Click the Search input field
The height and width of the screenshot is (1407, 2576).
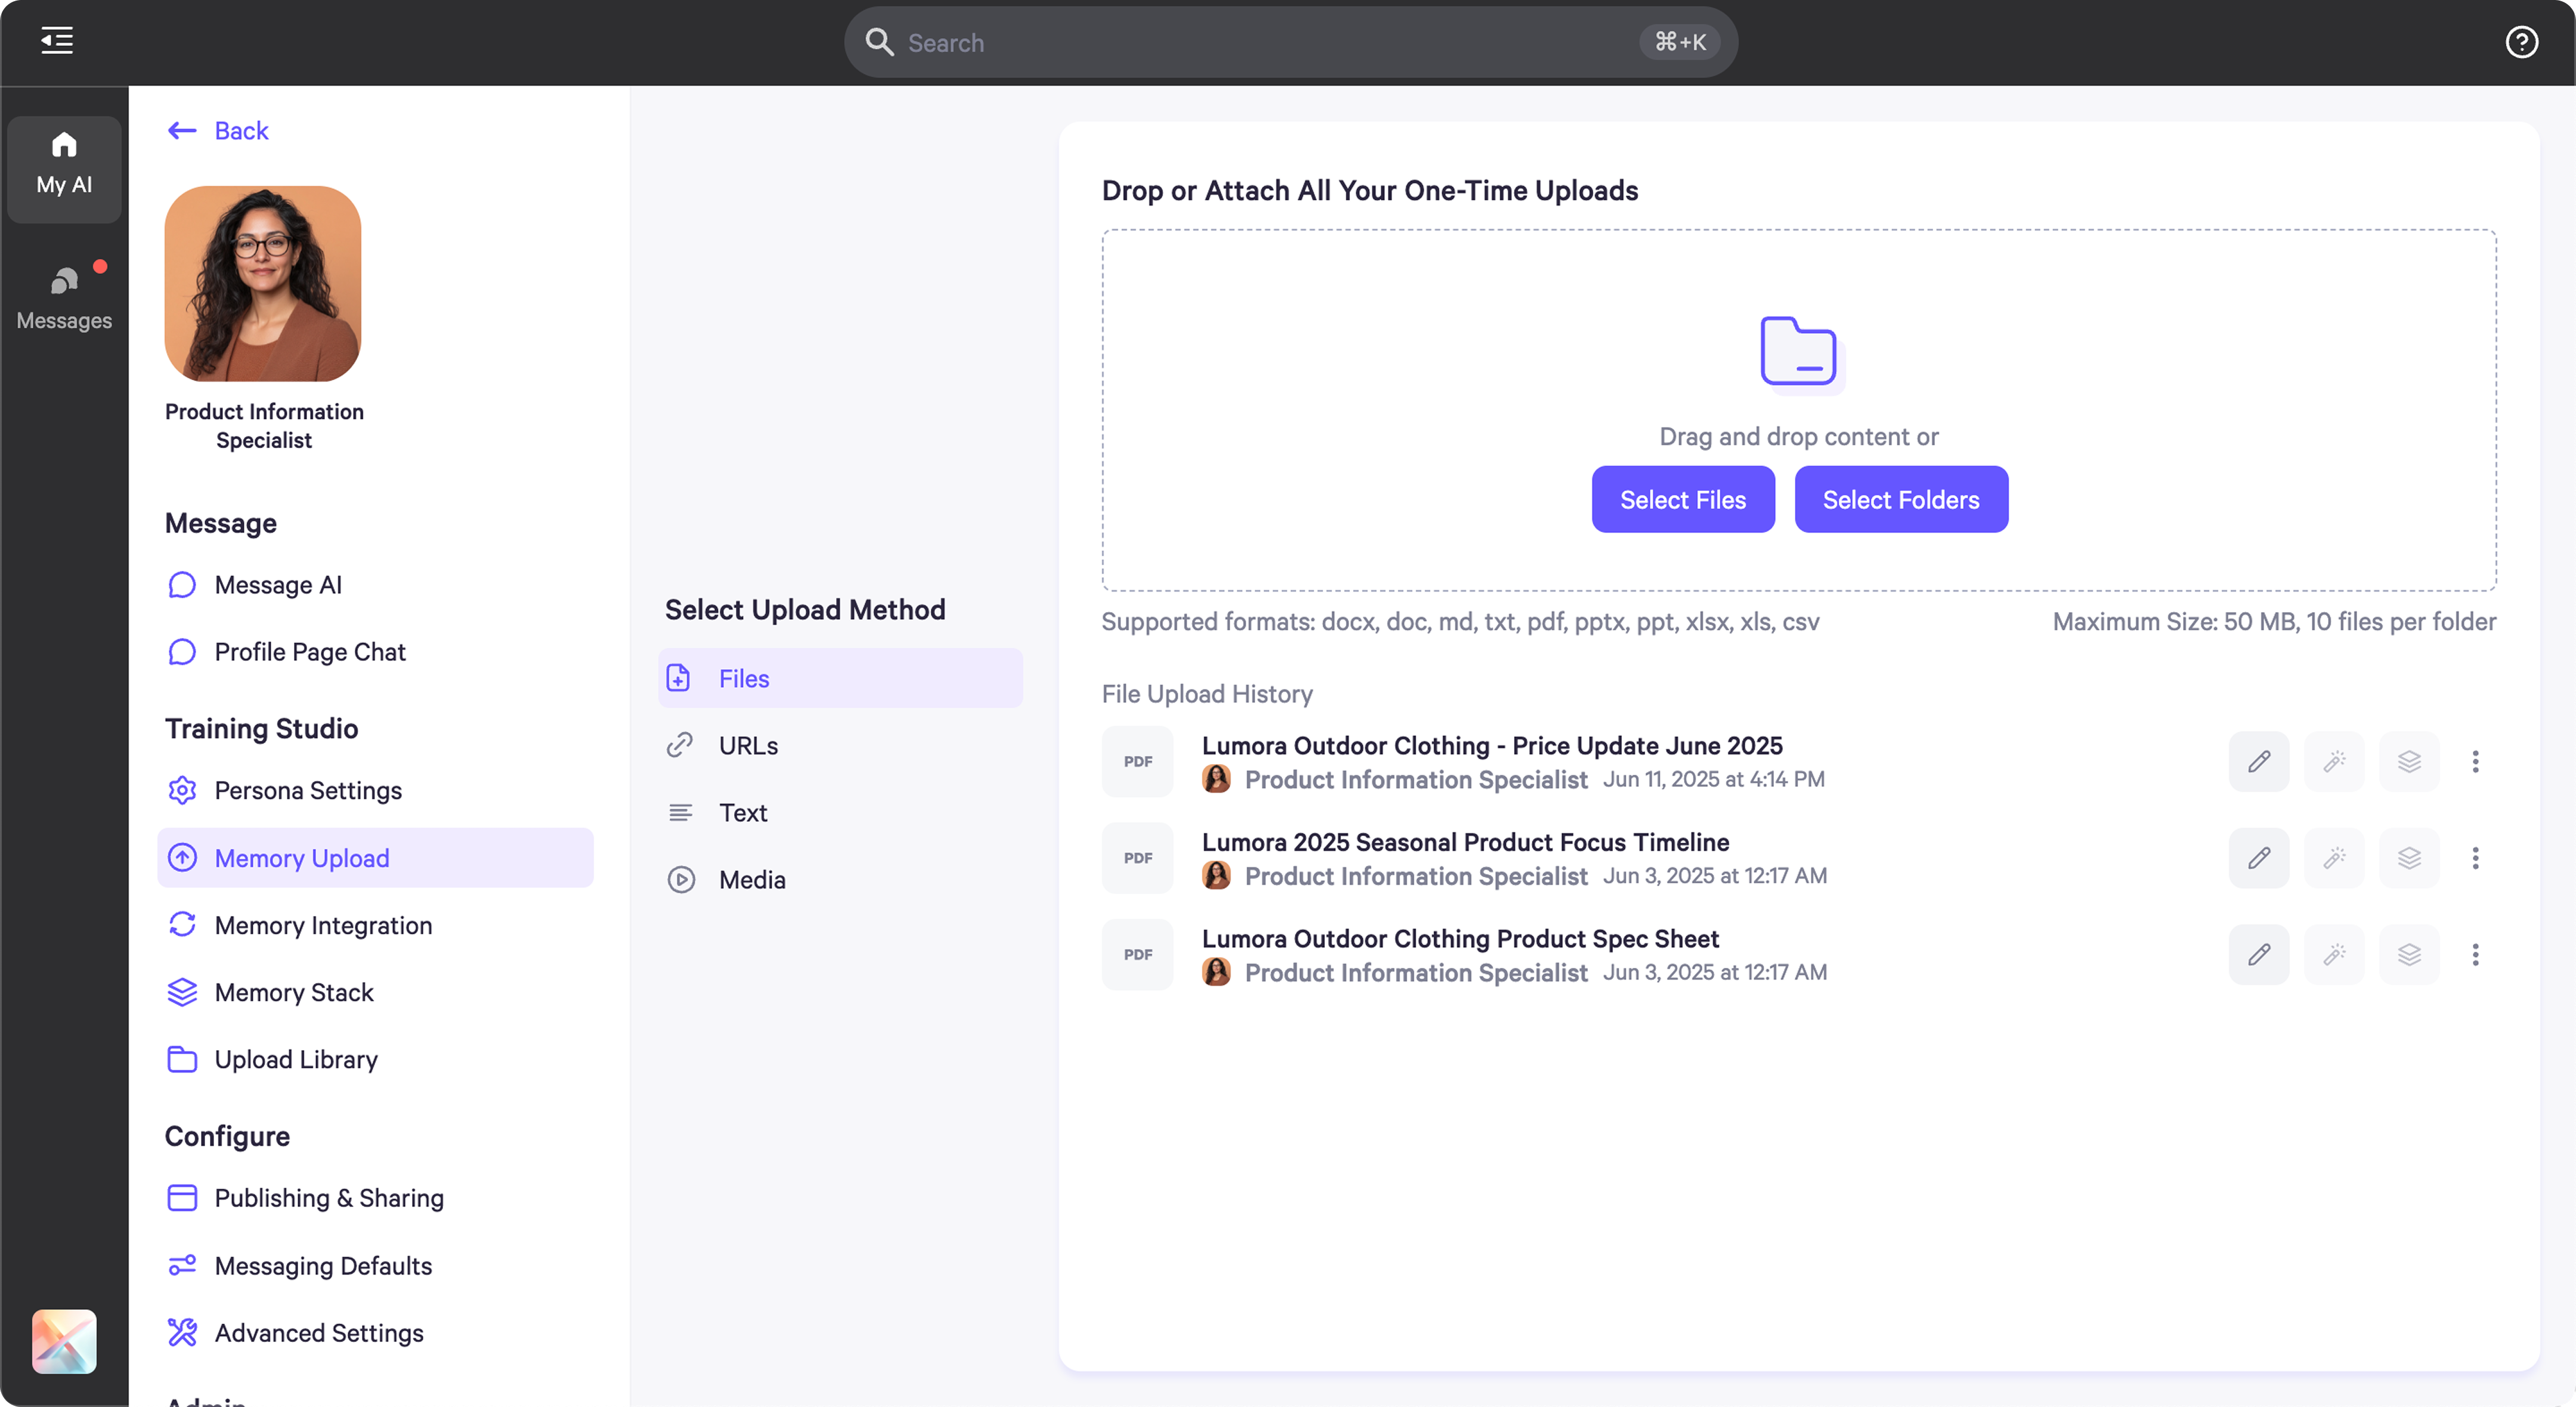[x=1270, y=43]
